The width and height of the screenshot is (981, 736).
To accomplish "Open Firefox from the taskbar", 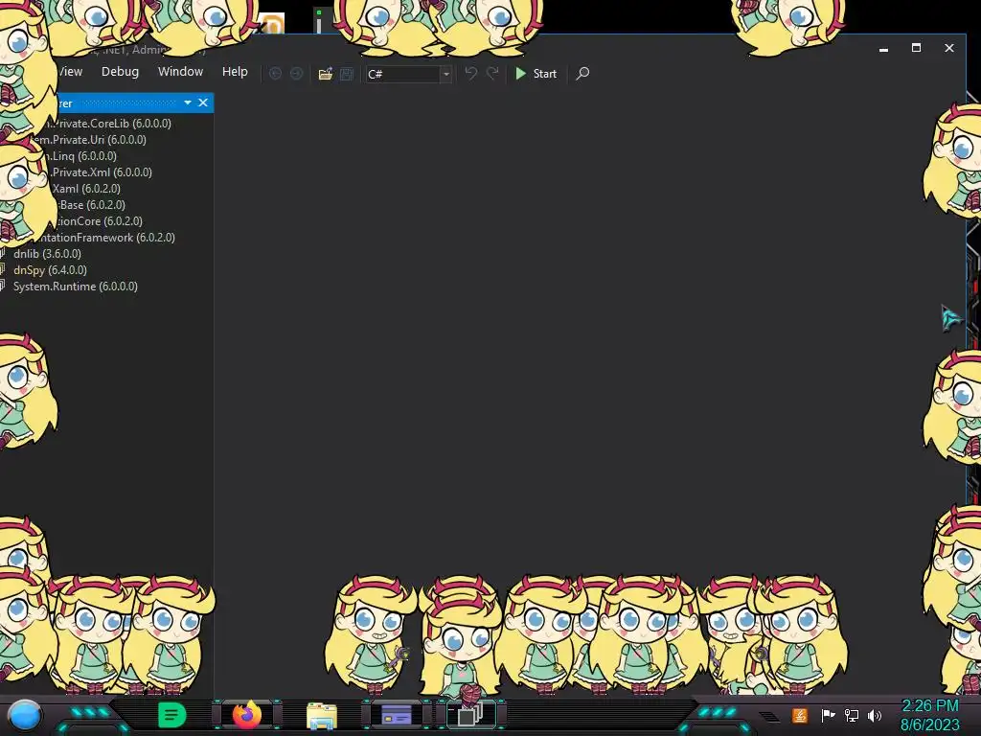I will [x=246, y=715].
